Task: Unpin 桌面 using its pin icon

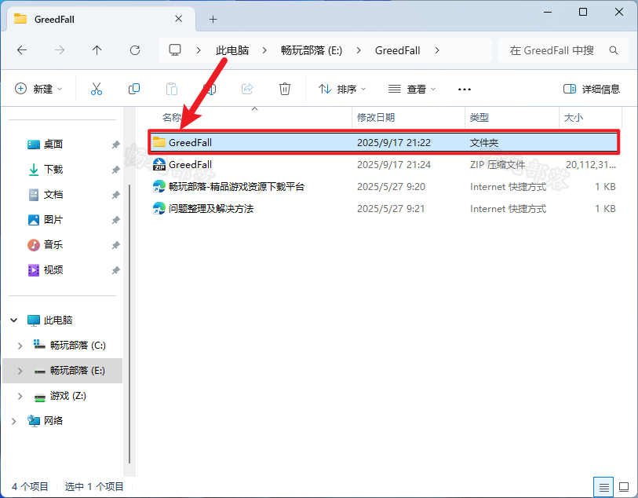Action: pyautogui.click(x=115, y=145)
